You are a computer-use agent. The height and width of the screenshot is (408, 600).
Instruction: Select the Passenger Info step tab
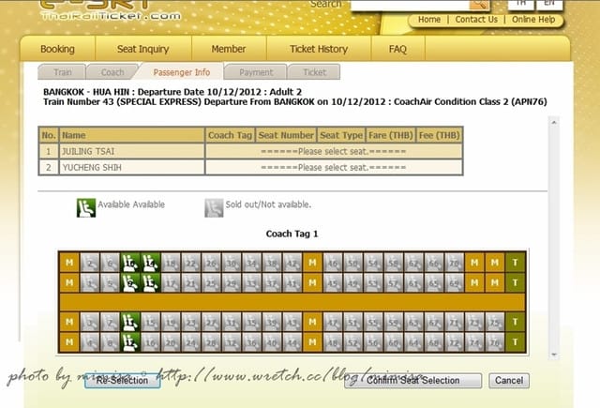click(181, 72)
